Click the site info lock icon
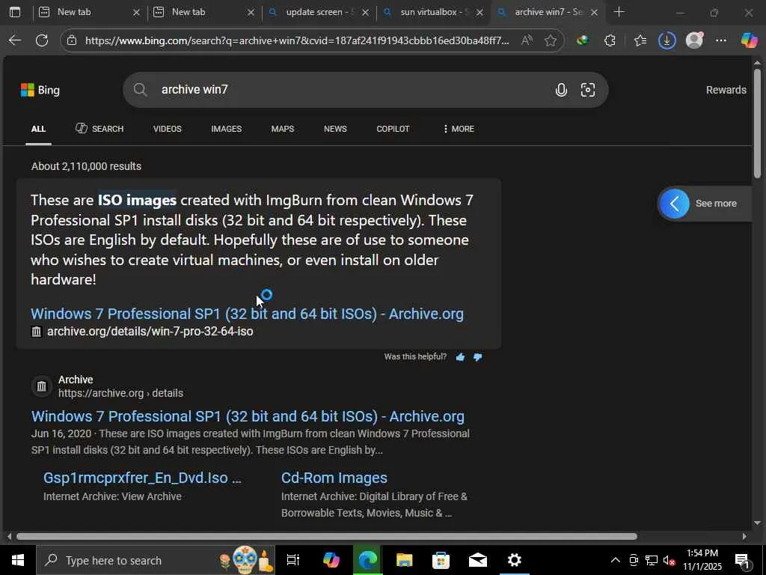 (72, 40)
